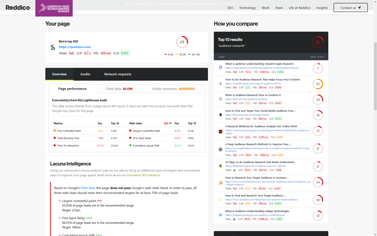Click the Sapio Research result favicon

[x=221, y=68]
